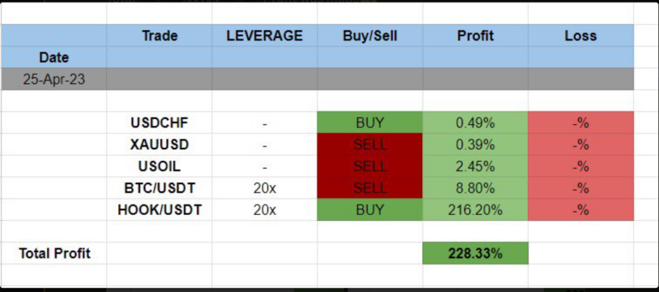Click the green BUY cell for USDCHF

(370, 123)
